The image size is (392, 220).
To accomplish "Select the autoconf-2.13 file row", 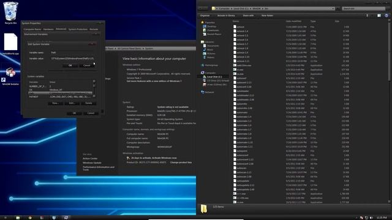I will (x=292, y=82).
